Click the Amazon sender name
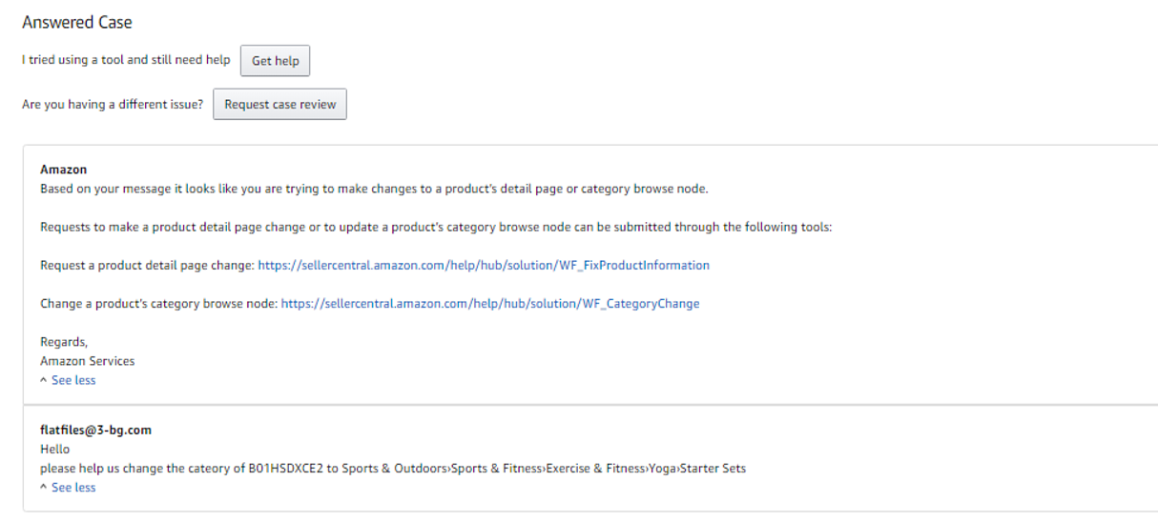 (x=64, y=170)
